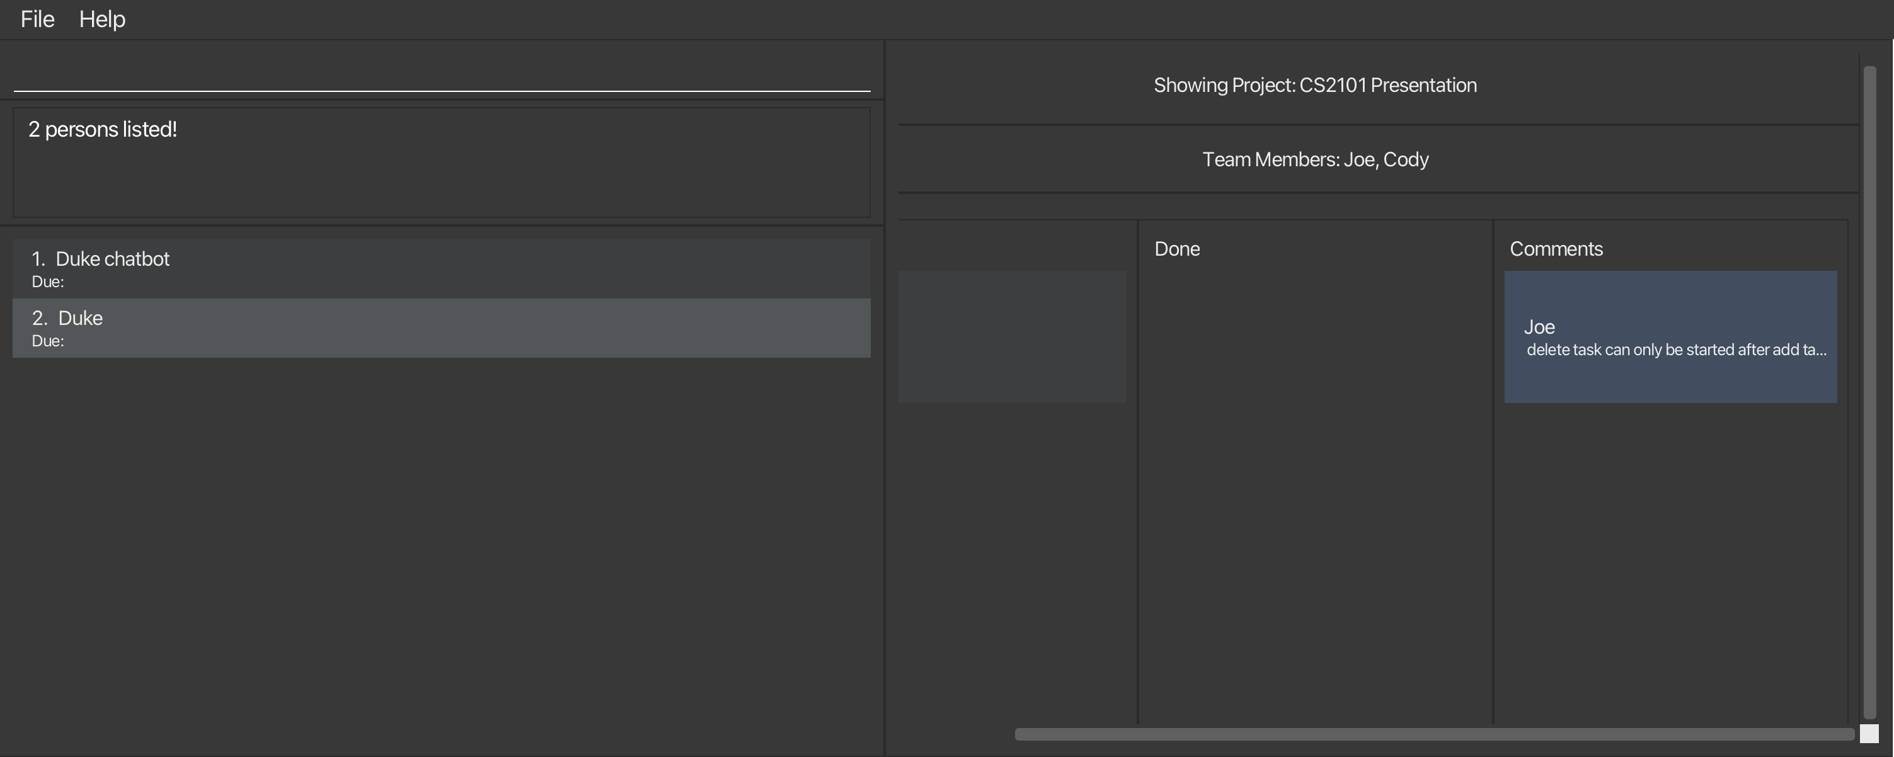Open the Help menu

click(x=102, y=19)
